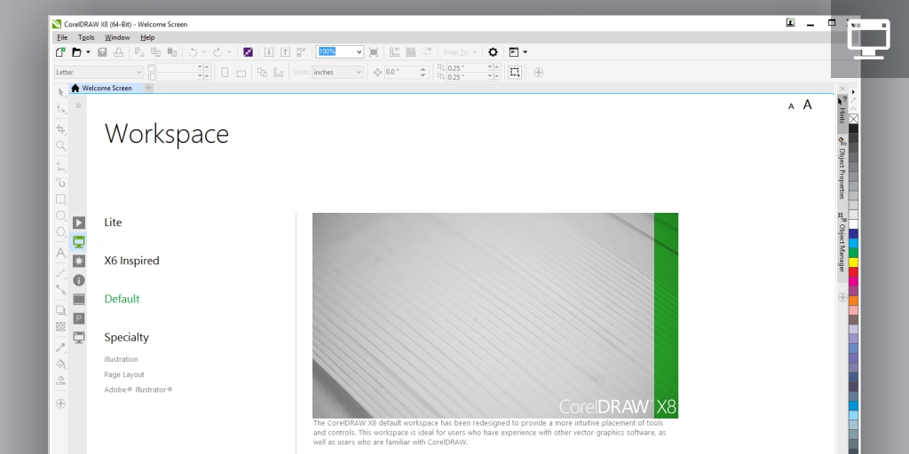Click the New document icon in toolbar

(x=60, y=52)
